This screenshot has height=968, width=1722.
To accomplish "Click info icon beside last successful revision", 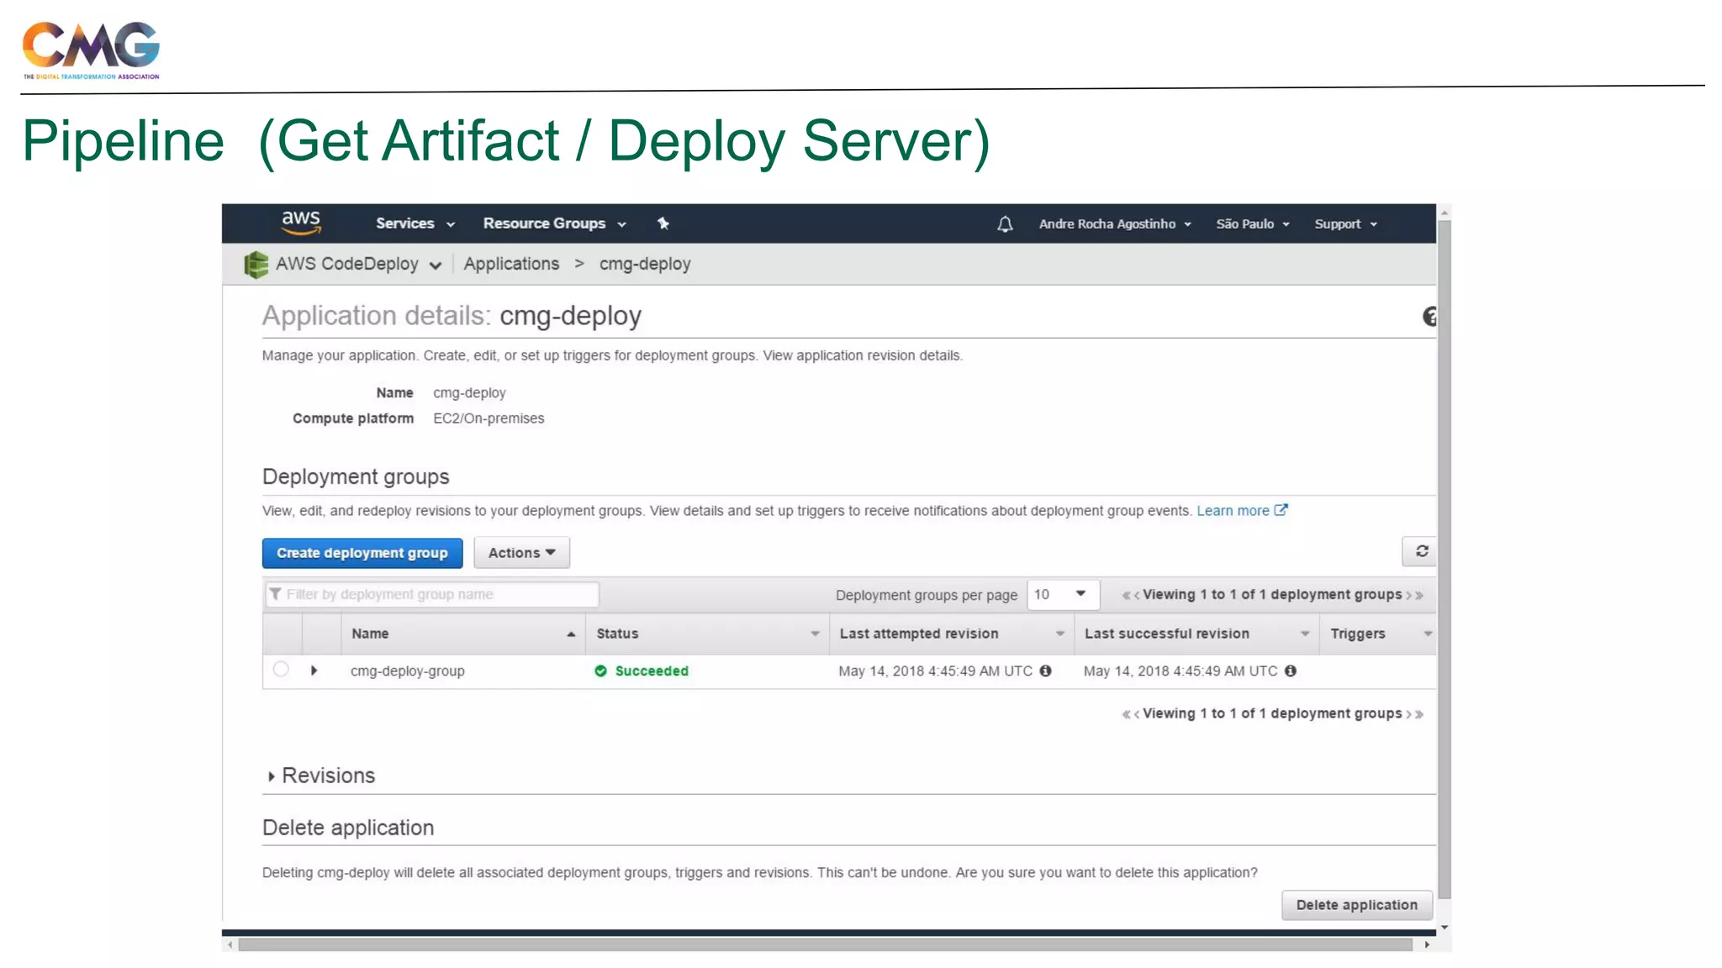I will (x=1290, y=671).
